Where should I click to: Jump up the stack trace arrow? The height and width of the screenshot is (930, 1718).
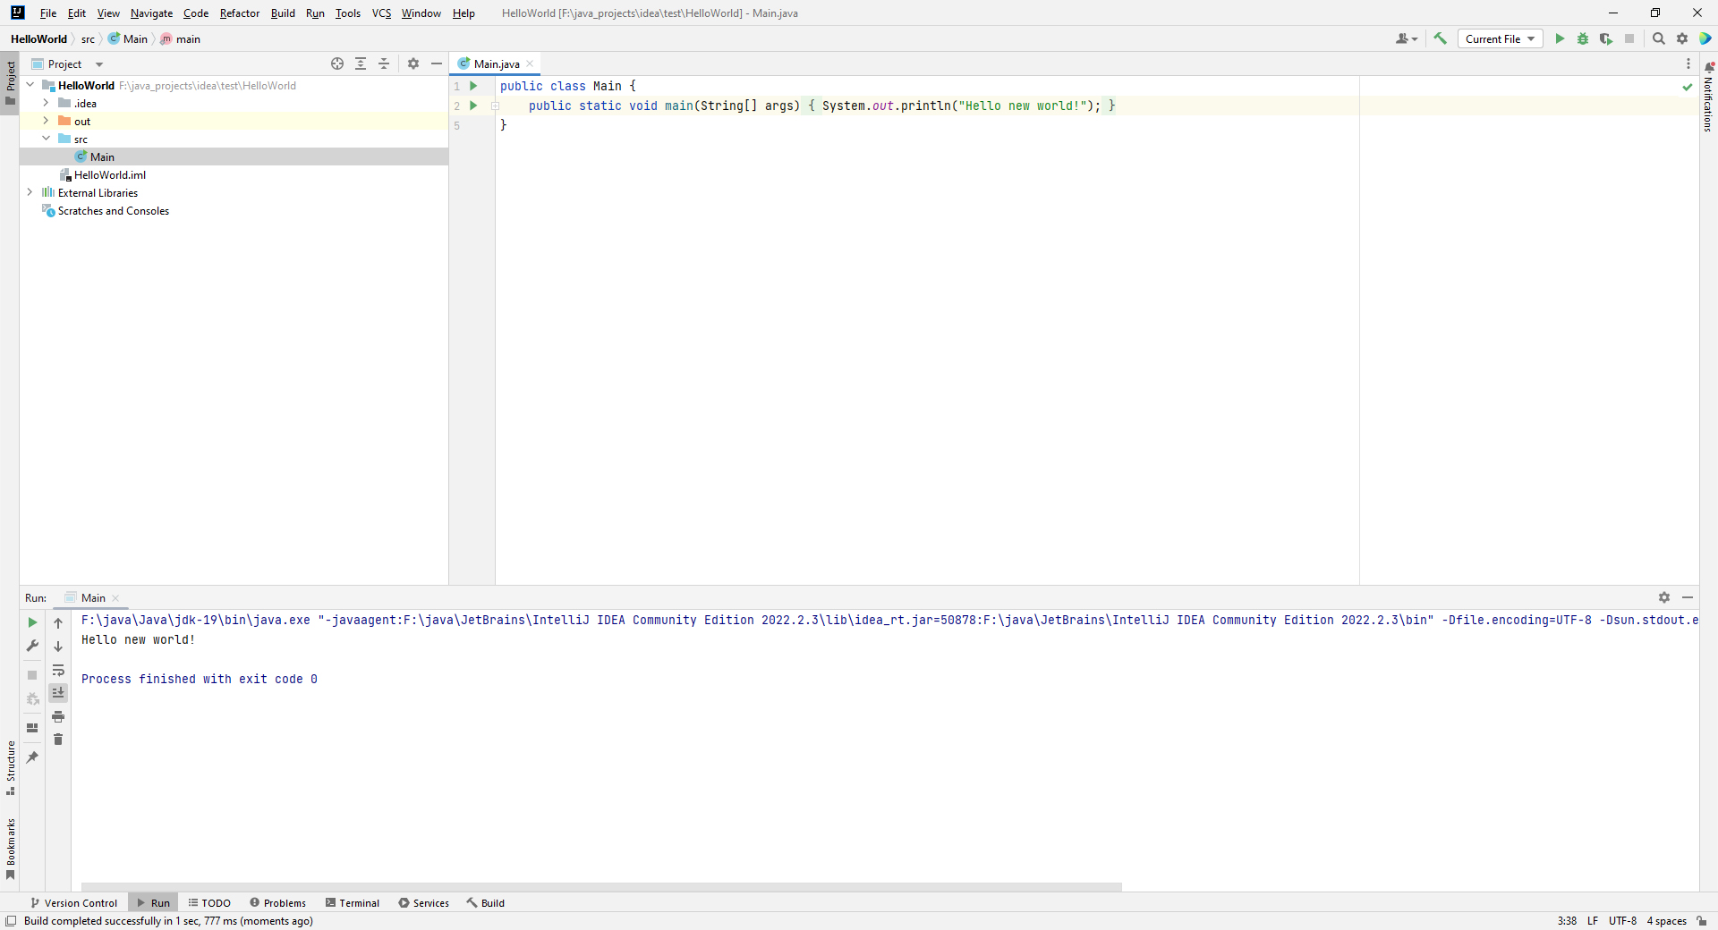[x=58, y=623]
